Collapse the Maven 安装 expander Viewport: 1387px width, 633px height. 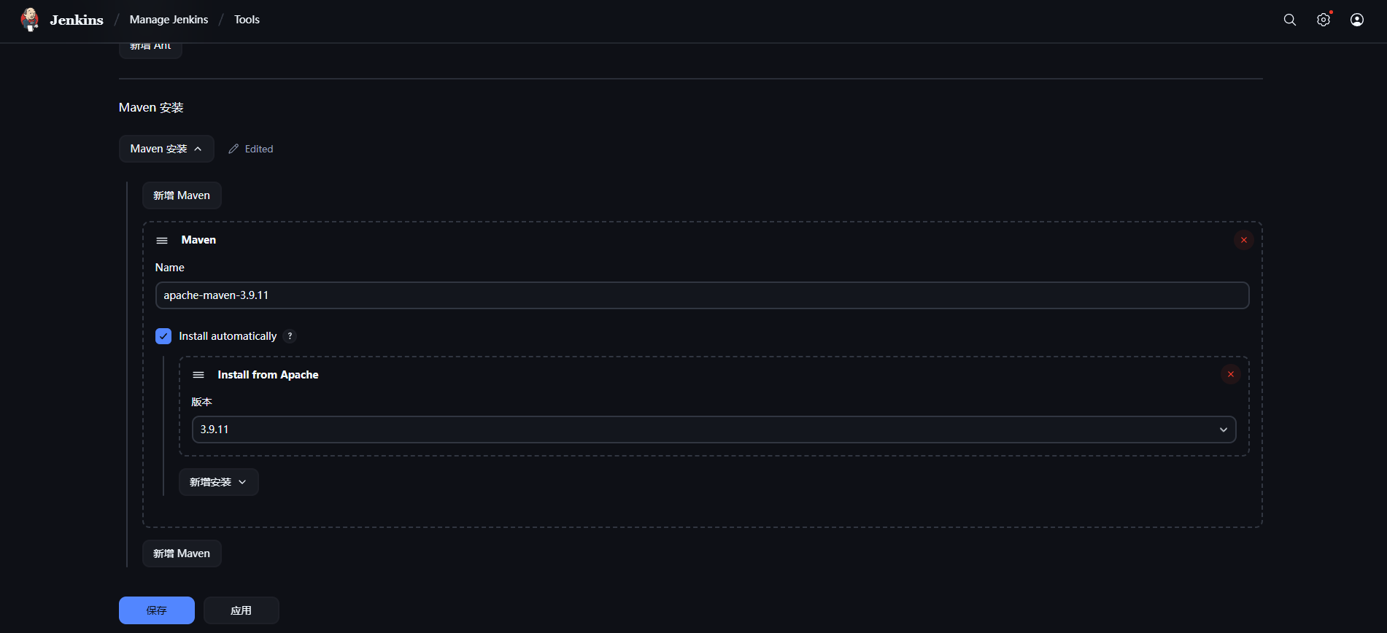tap(166, 149)
